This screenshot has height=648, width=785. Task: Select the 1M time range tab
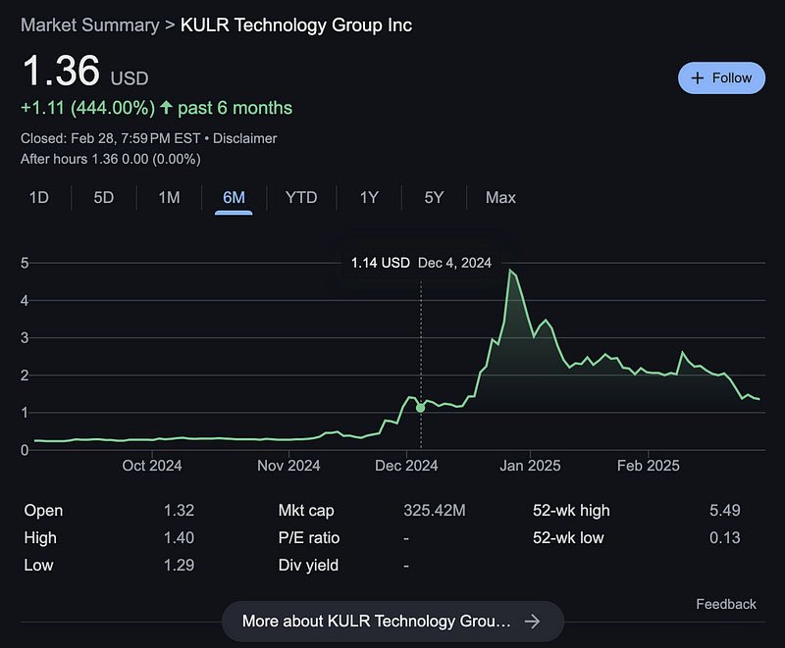coord(169,197)
